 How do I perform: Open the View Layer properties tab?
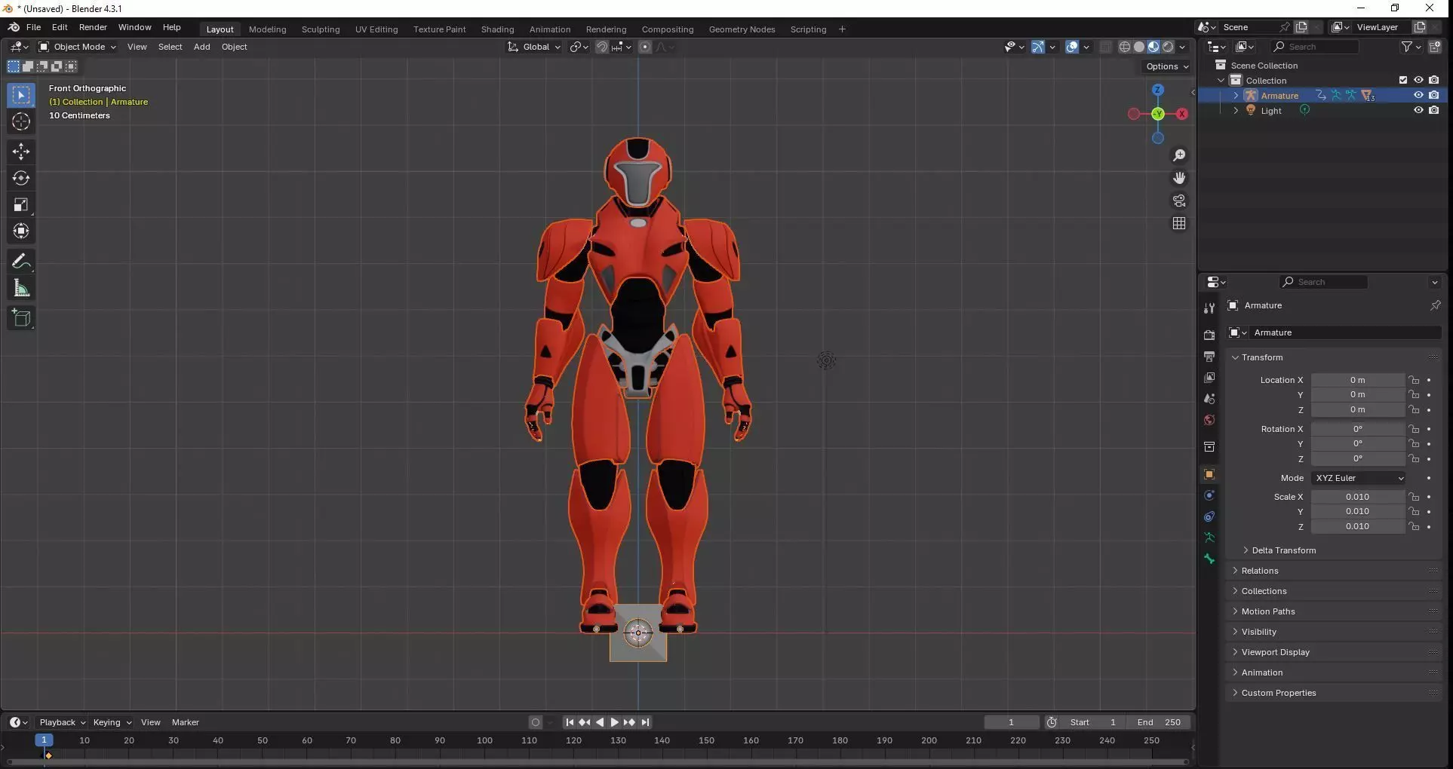pos(1209,377)
